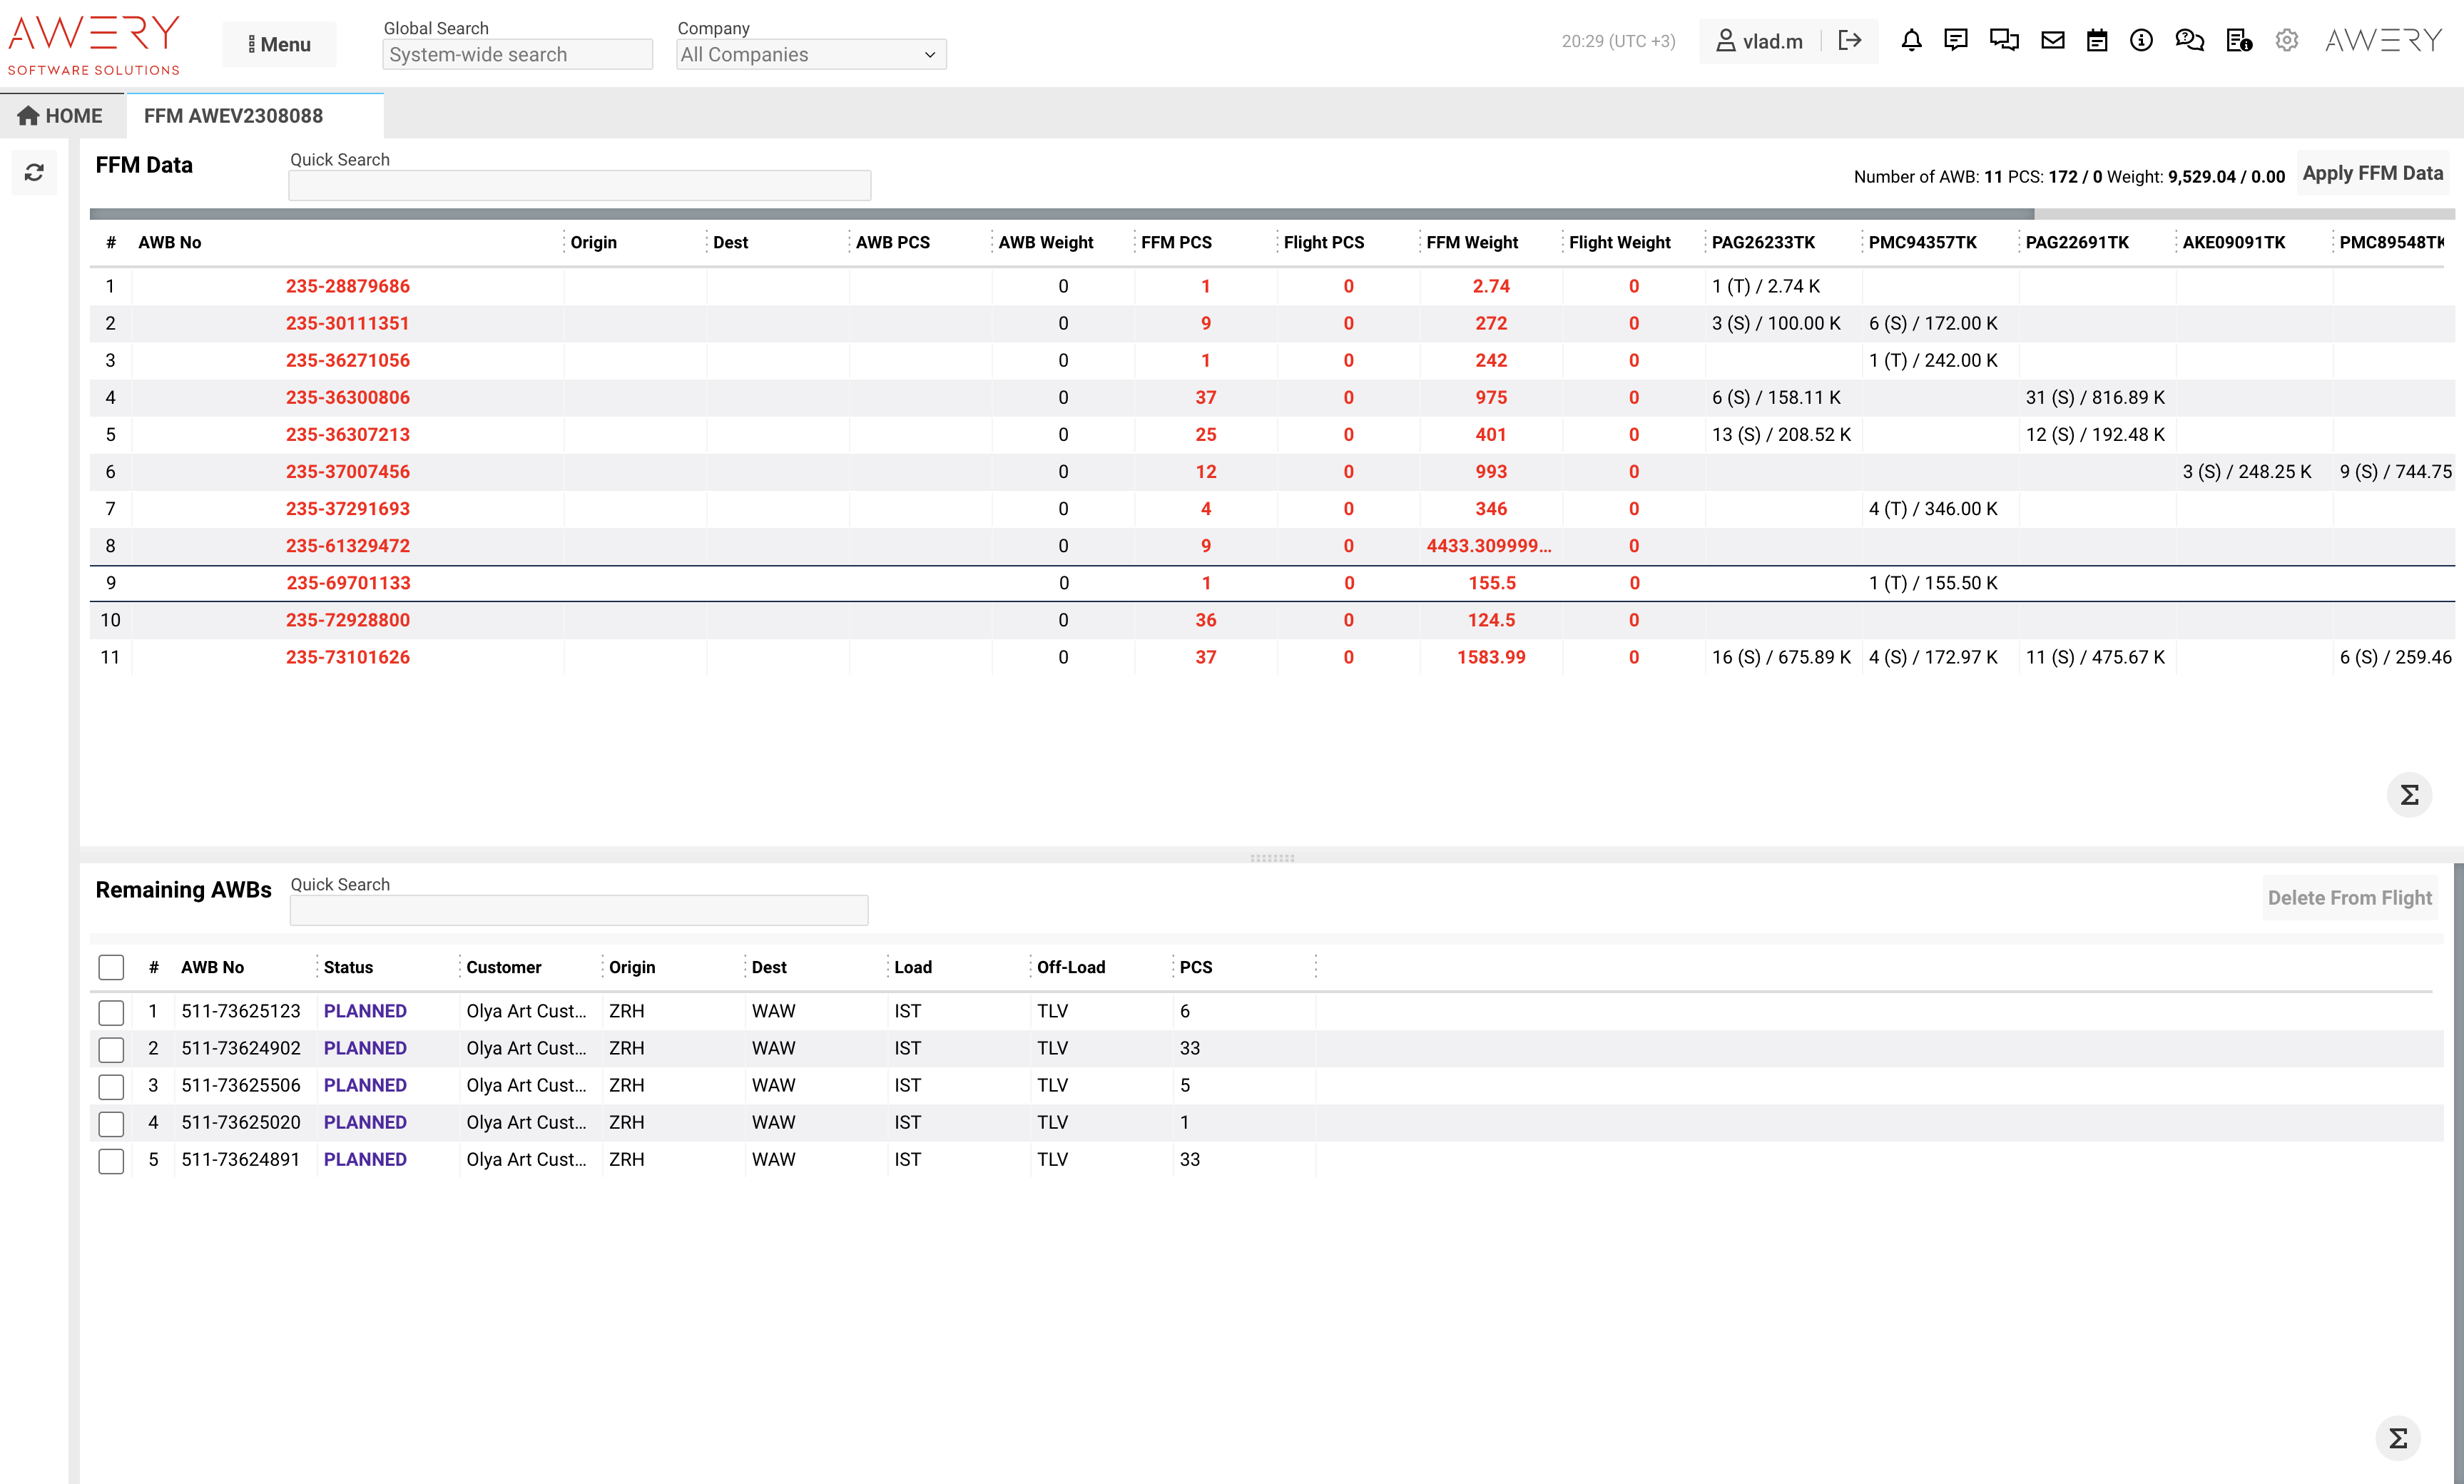Open AWB link 235-36300806
This screenshot has height=1484, width=2464.
tap(348, 397)
